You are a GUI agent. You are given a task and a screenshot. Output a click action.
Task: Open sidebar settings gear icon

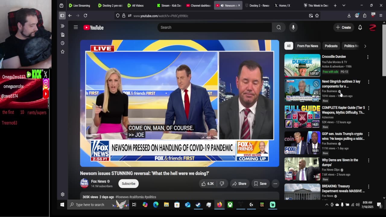tap(63, 194)
